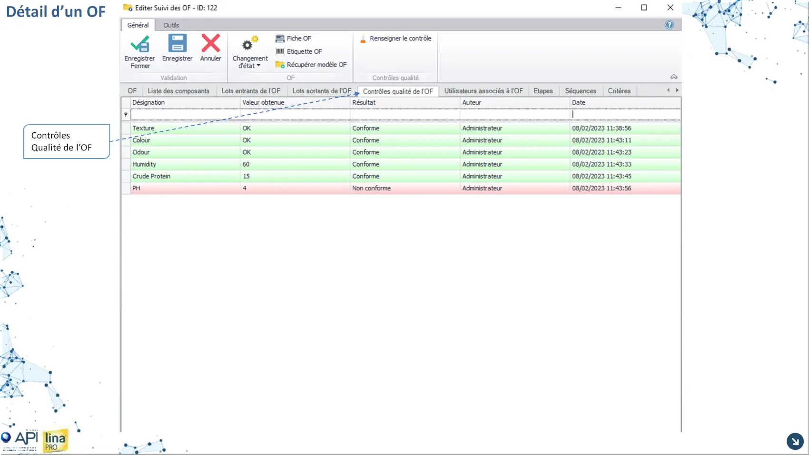Screen dimensions: 809x455
Task: Click the Crude Protein value 15 cell
Action: 295,176
